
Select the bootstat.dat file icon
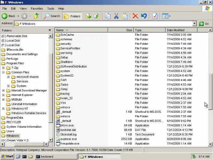pos(58,130)
